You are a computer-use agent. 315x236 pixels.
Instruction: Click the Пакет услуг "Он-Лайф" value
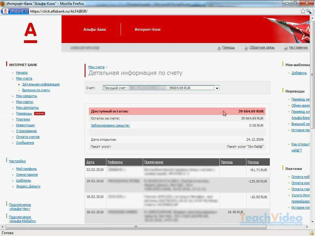click(245, 147)
